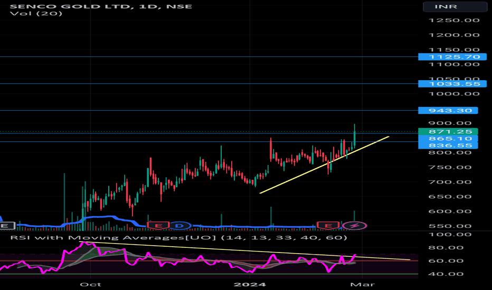This screenshot has width=492, height=290.
Task: Click the 1250.00 price axis label
Action: (x=454, y=21)
